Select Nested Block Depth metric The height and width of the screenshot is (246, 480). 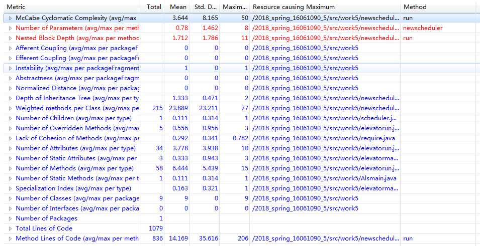[x=77, y=38]
